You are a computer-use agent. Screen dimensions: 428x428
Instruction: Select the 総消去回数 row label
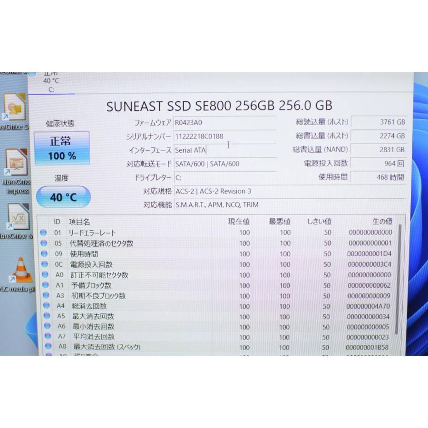click(89, 306)
